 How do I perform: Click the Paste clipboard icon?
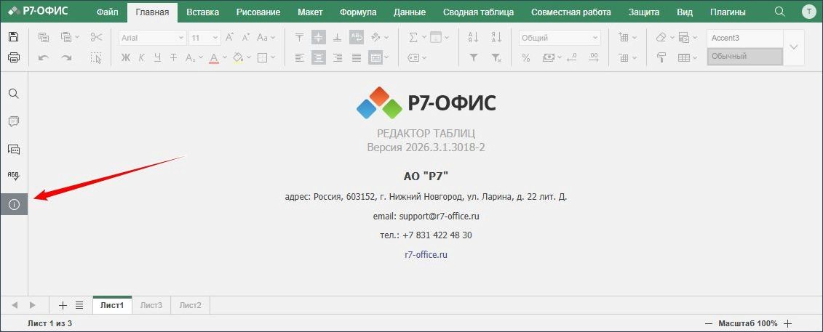point(66,37)
